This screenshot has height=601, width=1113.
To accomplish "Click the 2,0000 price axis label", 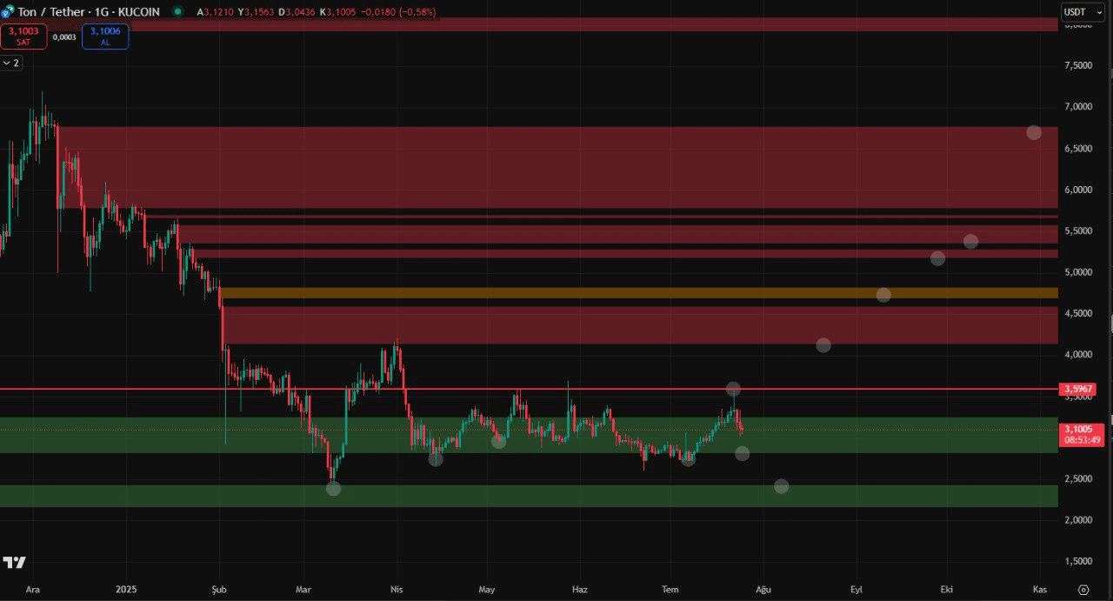I will pos(1079,520).
